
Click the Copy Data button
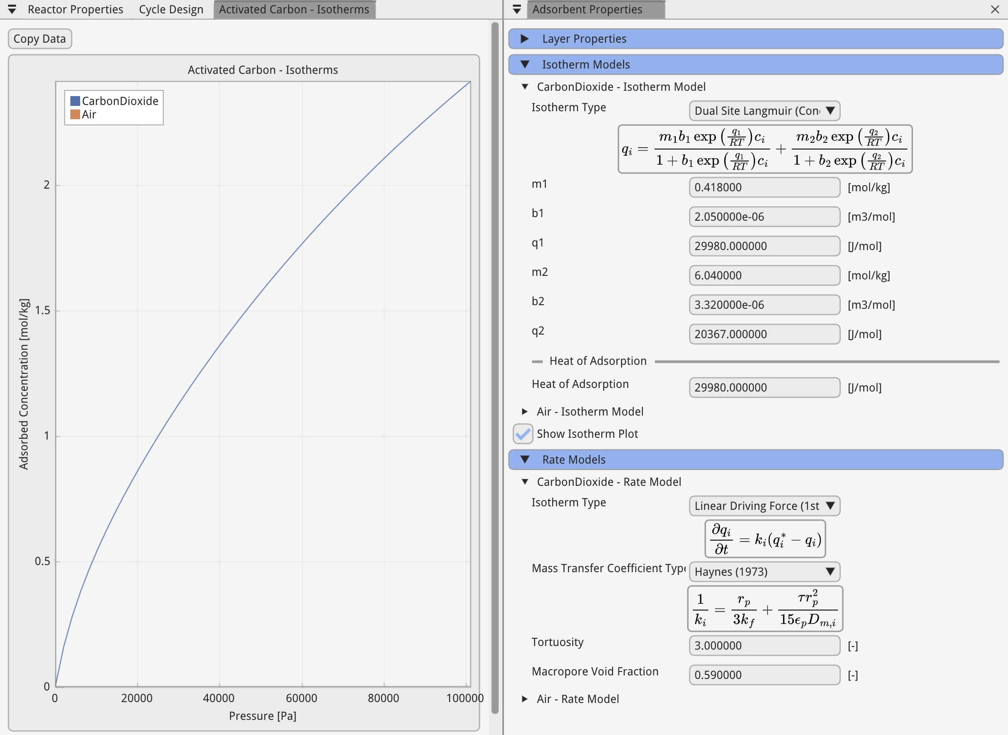pyautogui.click(x=40, y=39)
